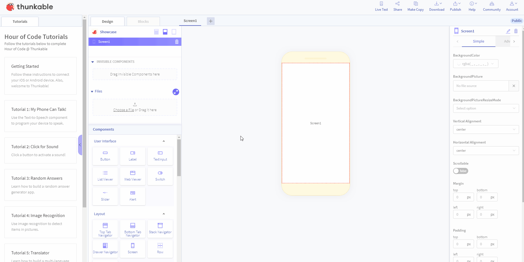Collapse the User Interface section
Screen dimensions: 524x262
point(164,141)
